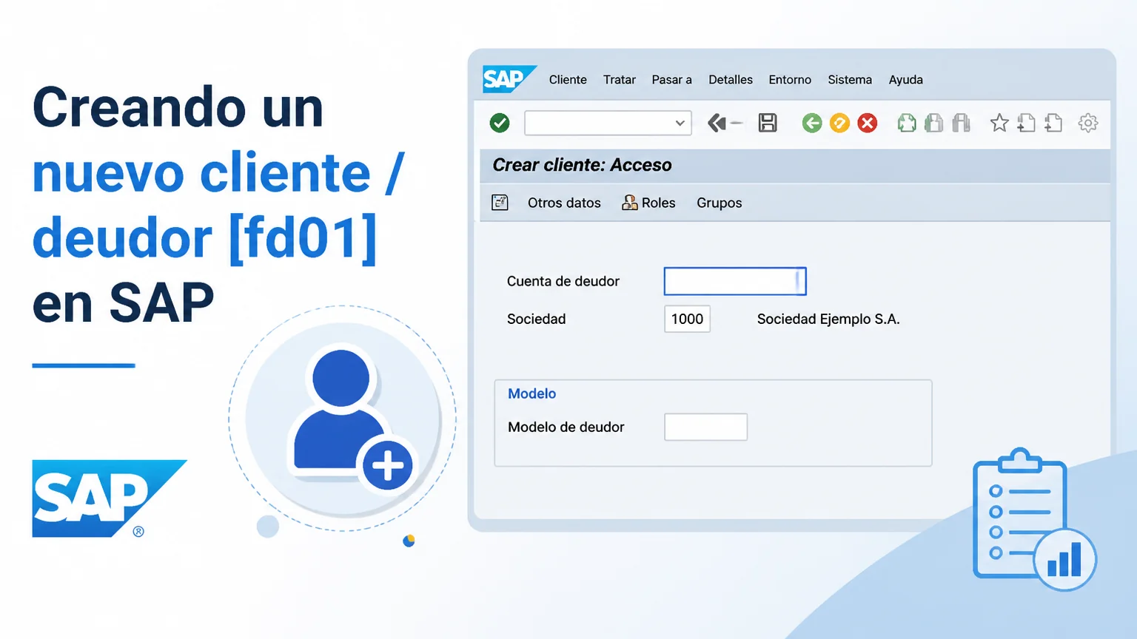Open the Entorno menu

coord(790,80)
